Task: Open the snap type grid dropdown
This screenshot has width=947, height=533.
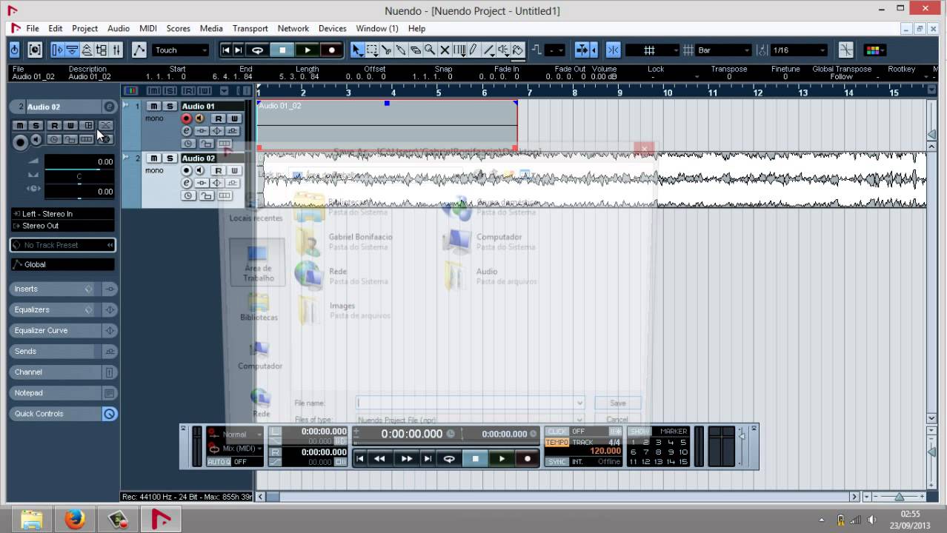Action: coord(652,50)
